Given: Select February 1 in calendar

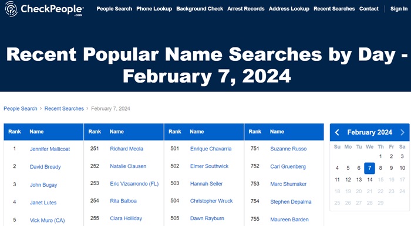Looking at the screenshot, I should pos(380,156).
